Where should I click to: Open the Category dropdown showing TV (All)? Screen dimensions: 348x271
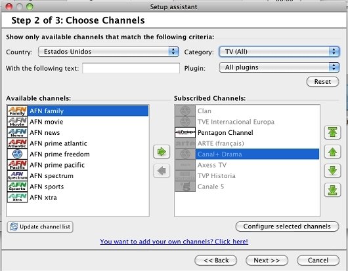(279, 52)
